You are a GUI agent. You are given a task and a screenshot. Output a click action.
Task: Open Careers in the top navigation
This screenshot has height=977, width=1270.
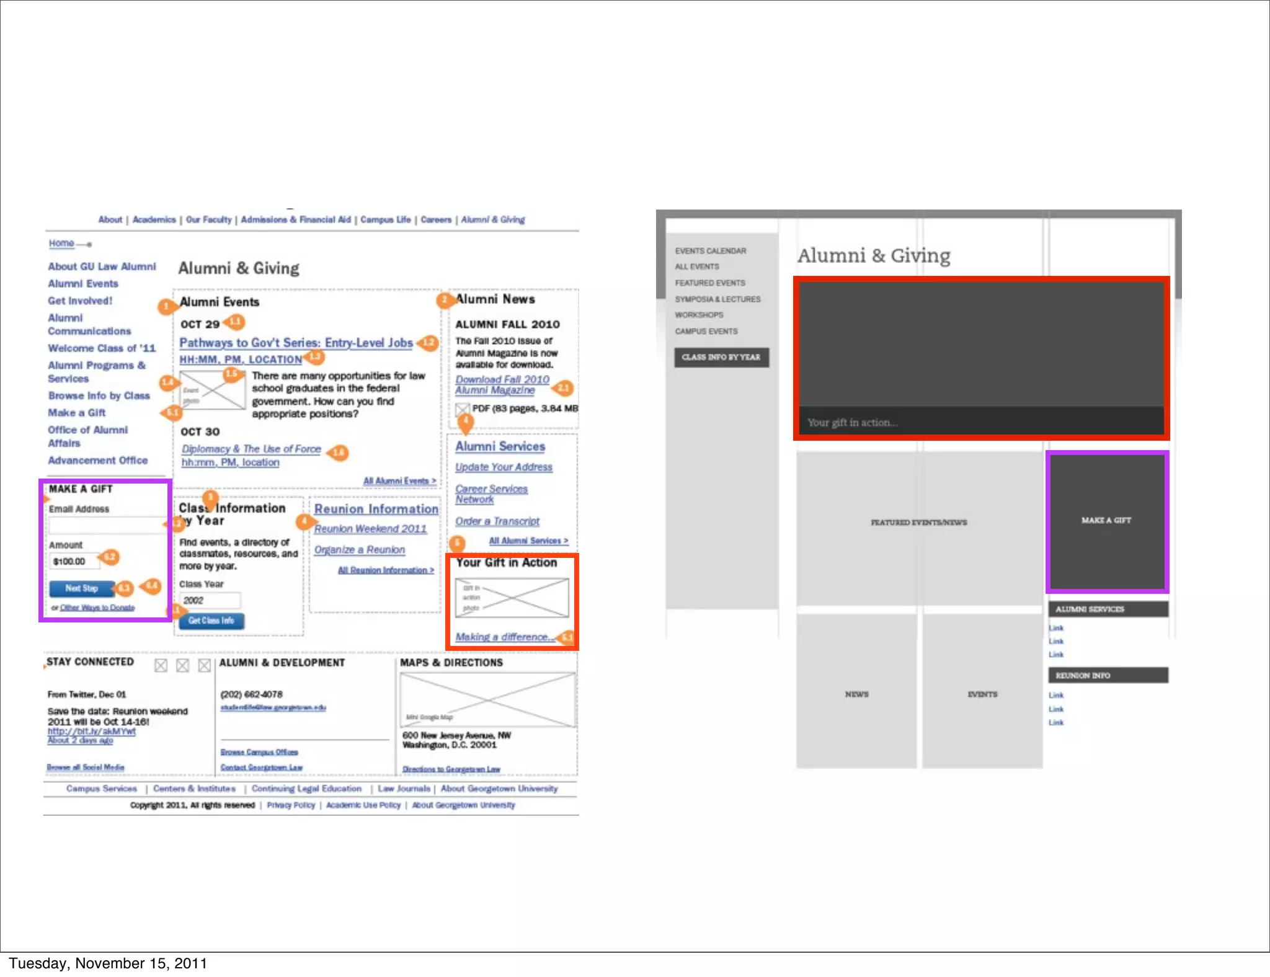(x=436, y=219)
